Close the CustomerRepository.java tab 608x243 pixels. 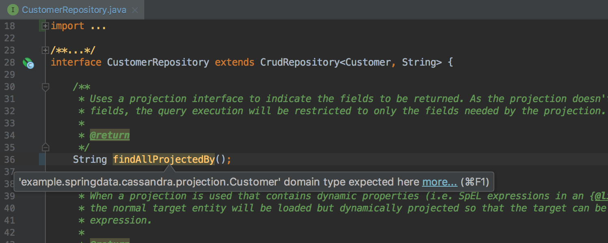coord(135,10)
